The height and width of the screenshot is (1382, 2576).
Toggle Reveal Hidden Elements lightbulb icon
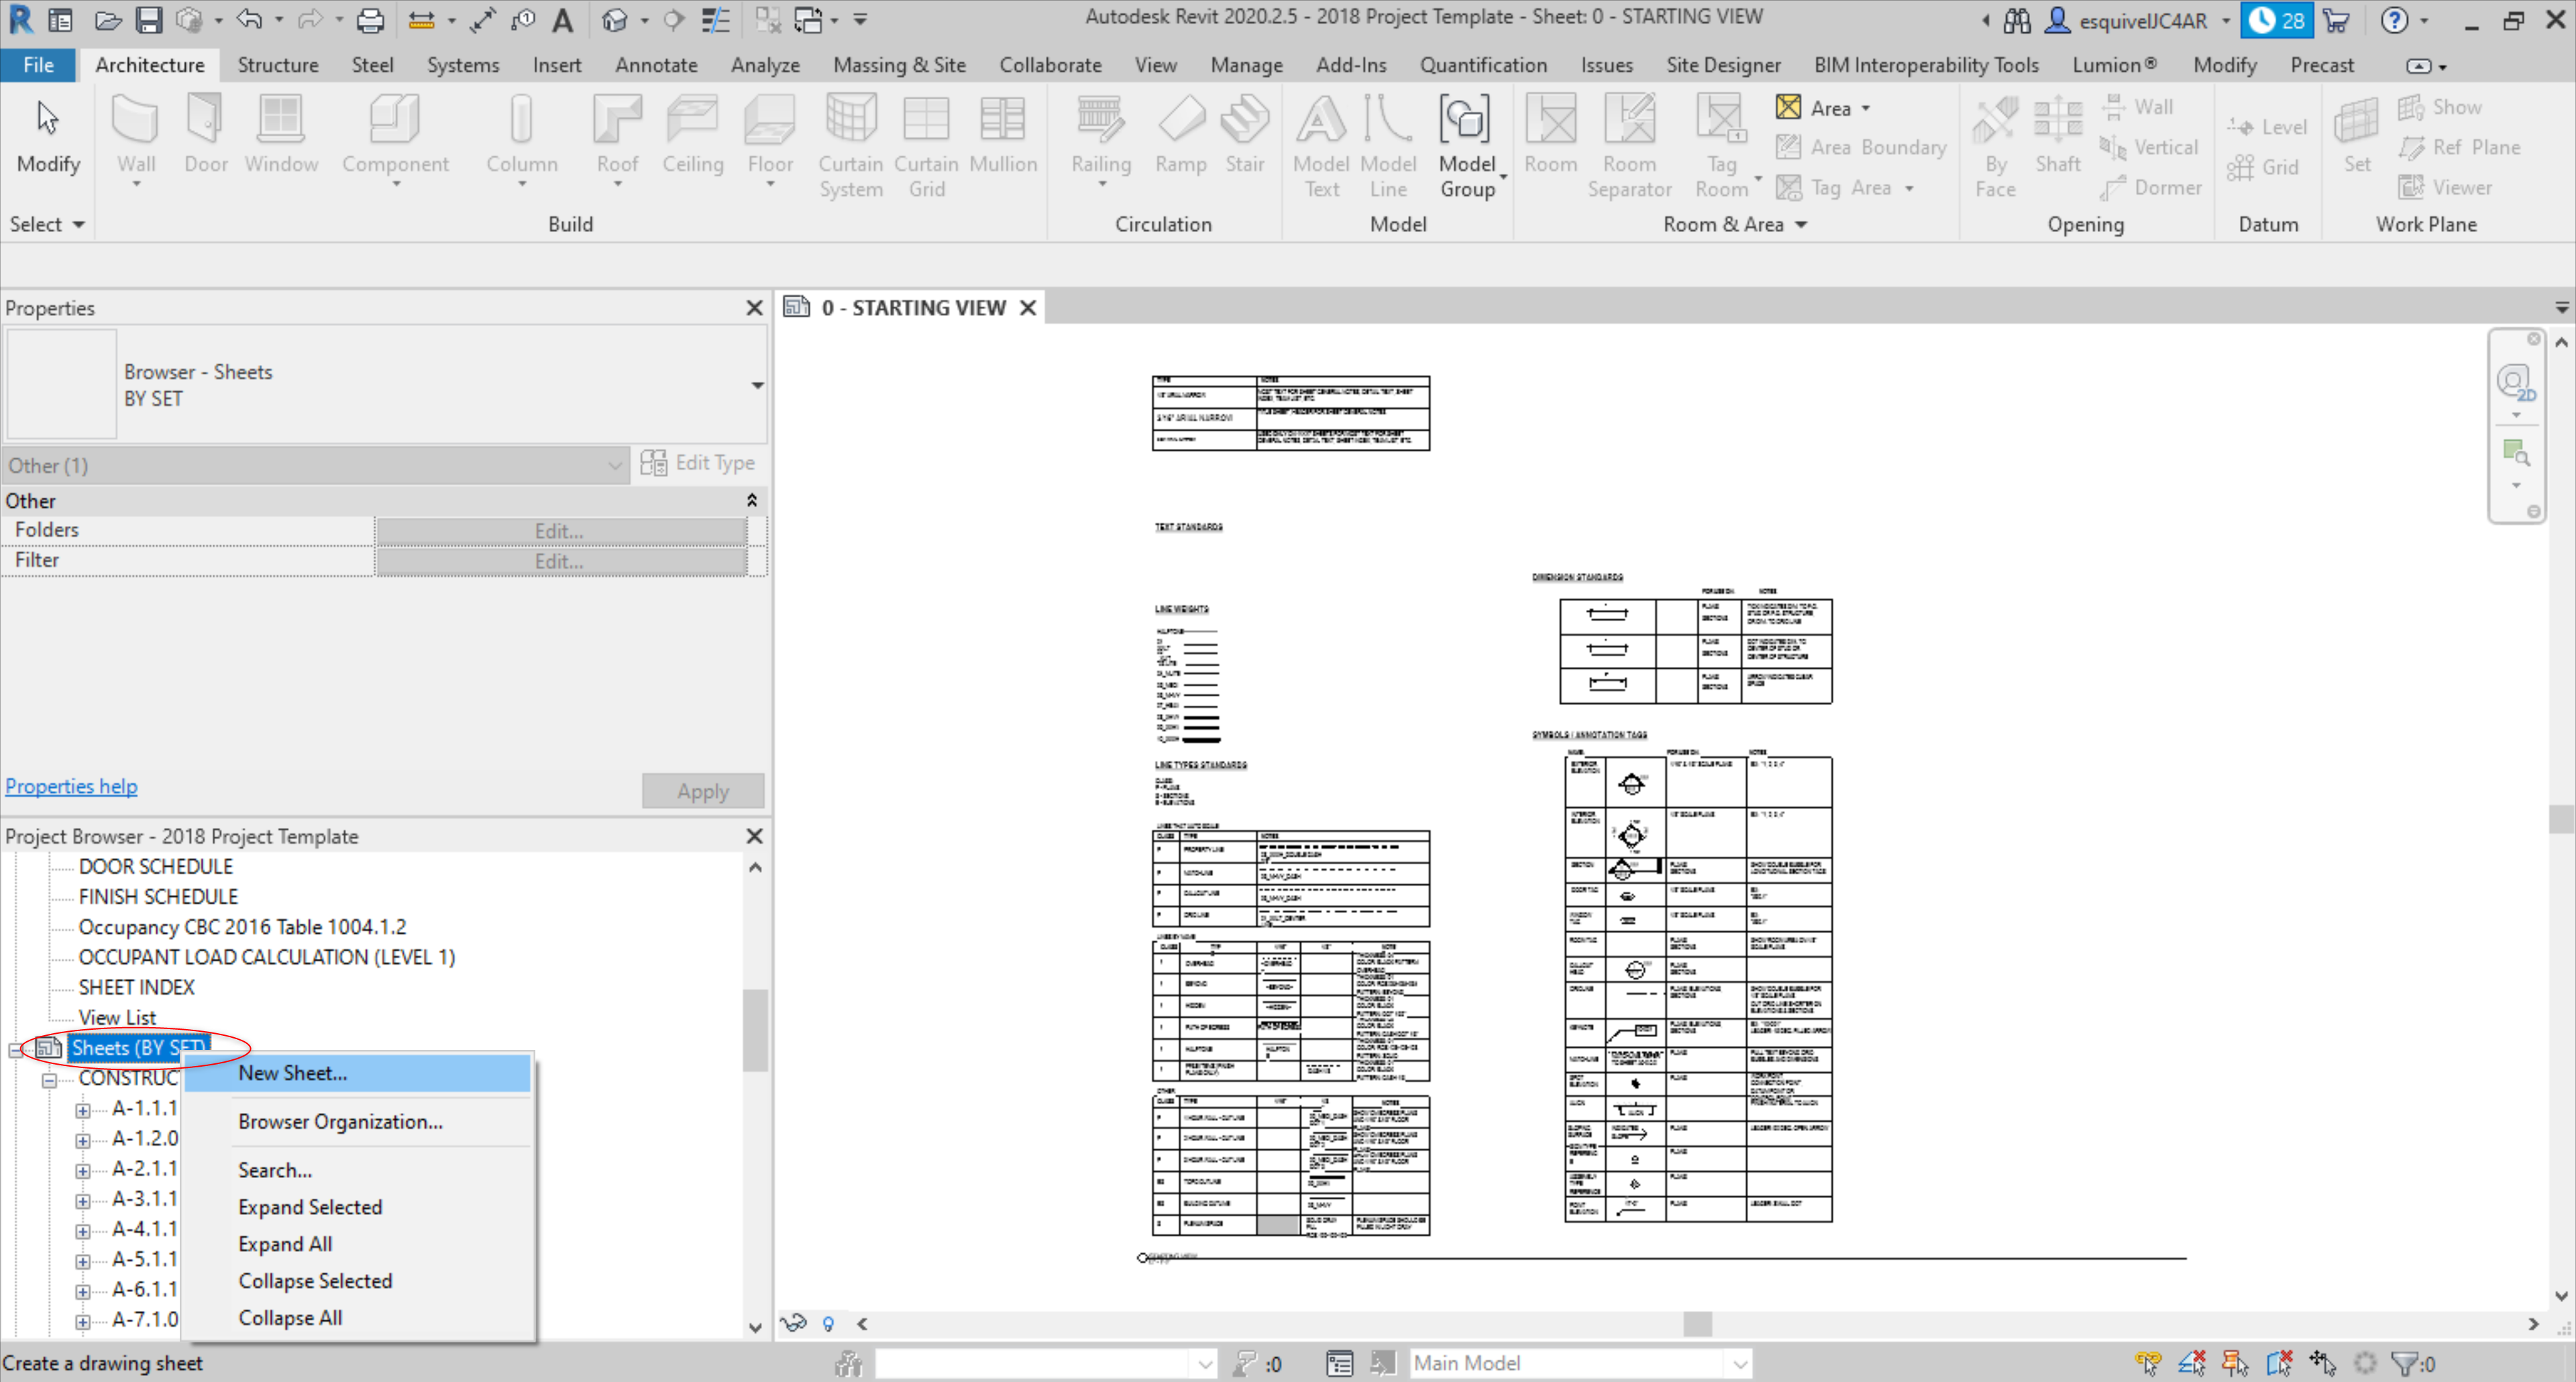828,1323
